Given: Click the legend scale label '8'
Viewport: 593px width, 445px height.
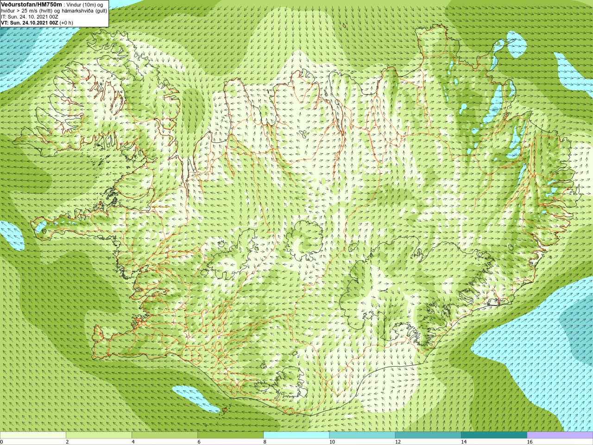Looking at the screenshot, I should click(x=265, y=442).
